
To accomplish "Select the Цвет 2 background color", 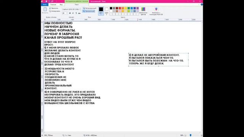I will pyautogui.click(x=107, y=11).
